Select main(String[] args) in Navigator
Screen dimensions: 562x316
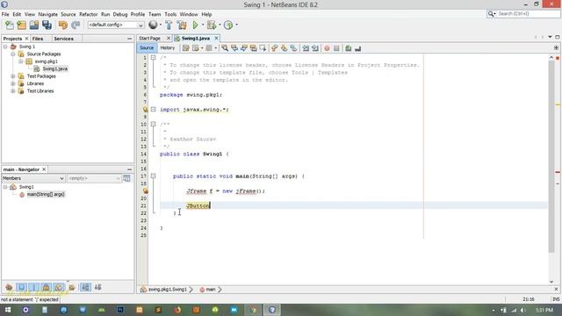coord(46,195)
